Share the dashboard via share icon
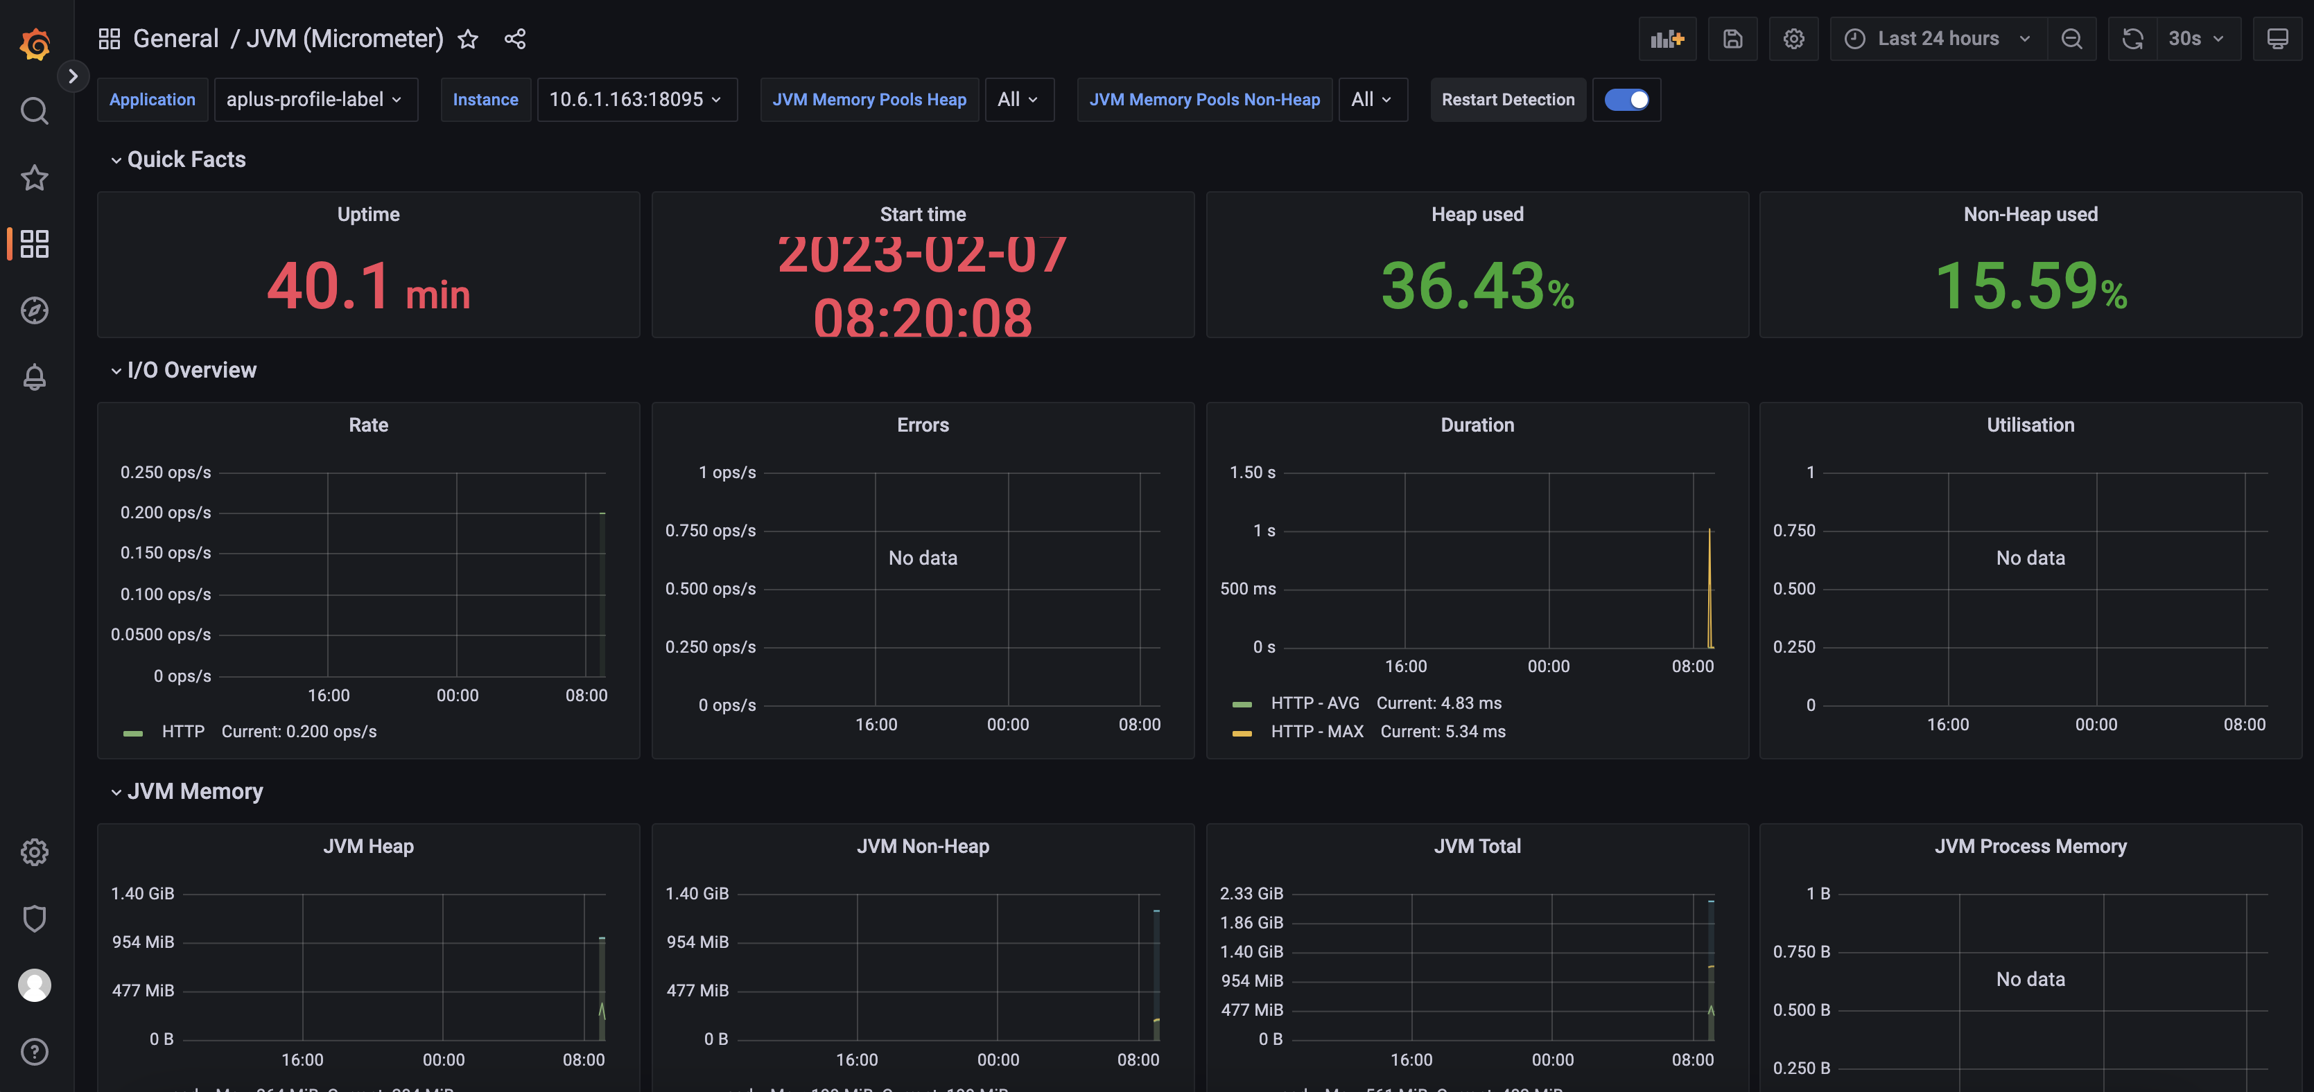 pos(514,39)
